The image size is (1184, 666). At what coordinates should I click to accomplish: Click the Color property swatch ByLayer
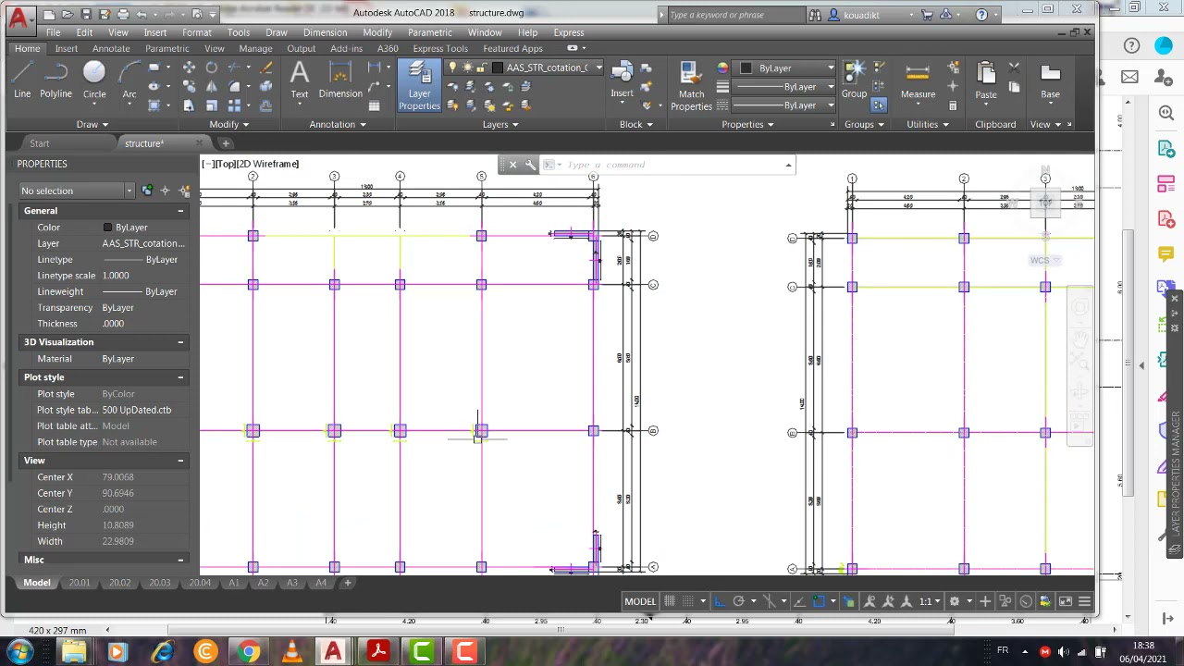point(107,228)
